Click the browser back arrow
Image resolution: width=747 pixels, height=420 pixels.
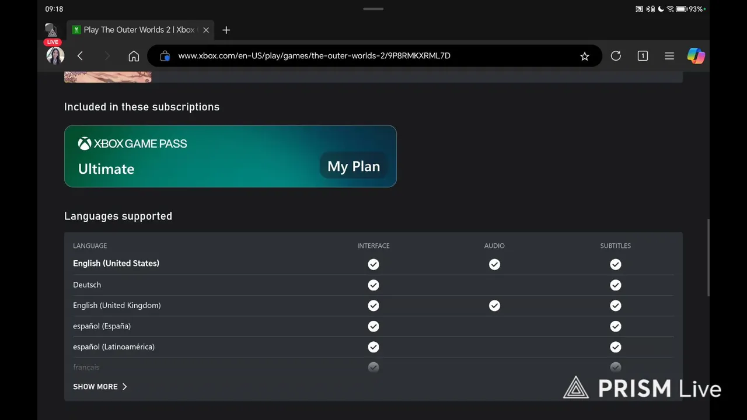point(81,56)
